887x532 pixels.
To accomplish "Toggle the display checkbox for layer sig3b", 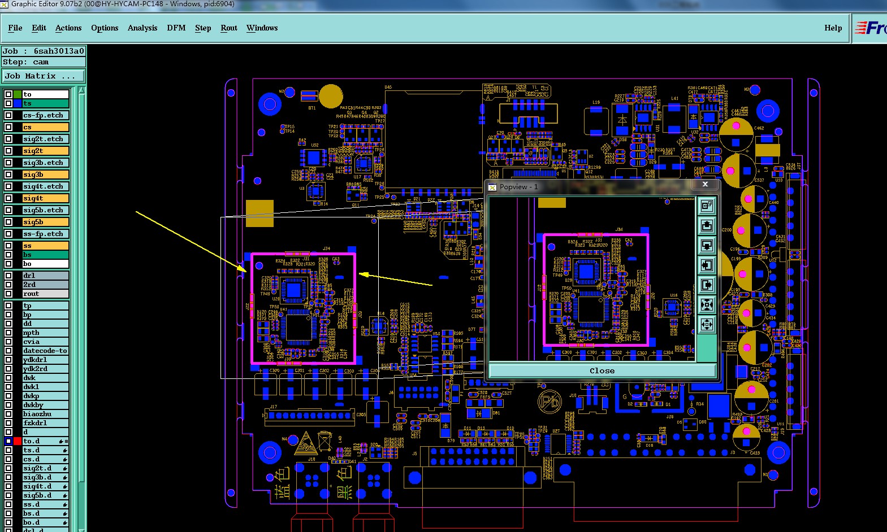I will point(8,175).
